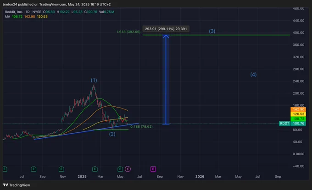Screen dimensions: 312x190
Task: Click the 320.00 price axis label
Action: [299, 57]
